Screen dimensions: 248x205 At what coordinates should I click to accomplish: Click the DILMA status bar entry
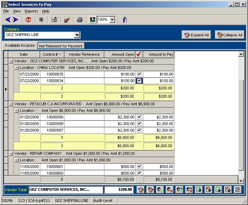click(x=9, y=200)
